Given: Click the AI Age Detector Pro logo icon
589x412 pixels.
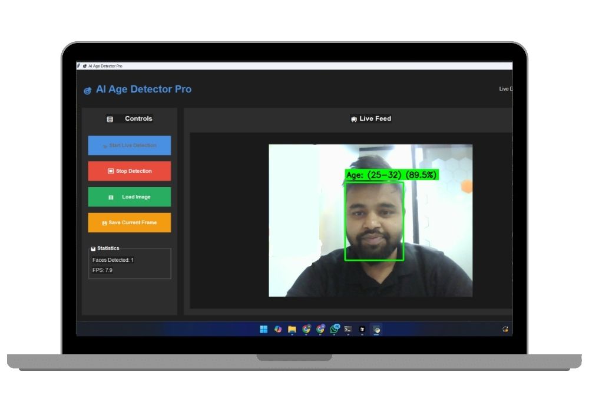Looking at the screenshot, I should [87, 89].
